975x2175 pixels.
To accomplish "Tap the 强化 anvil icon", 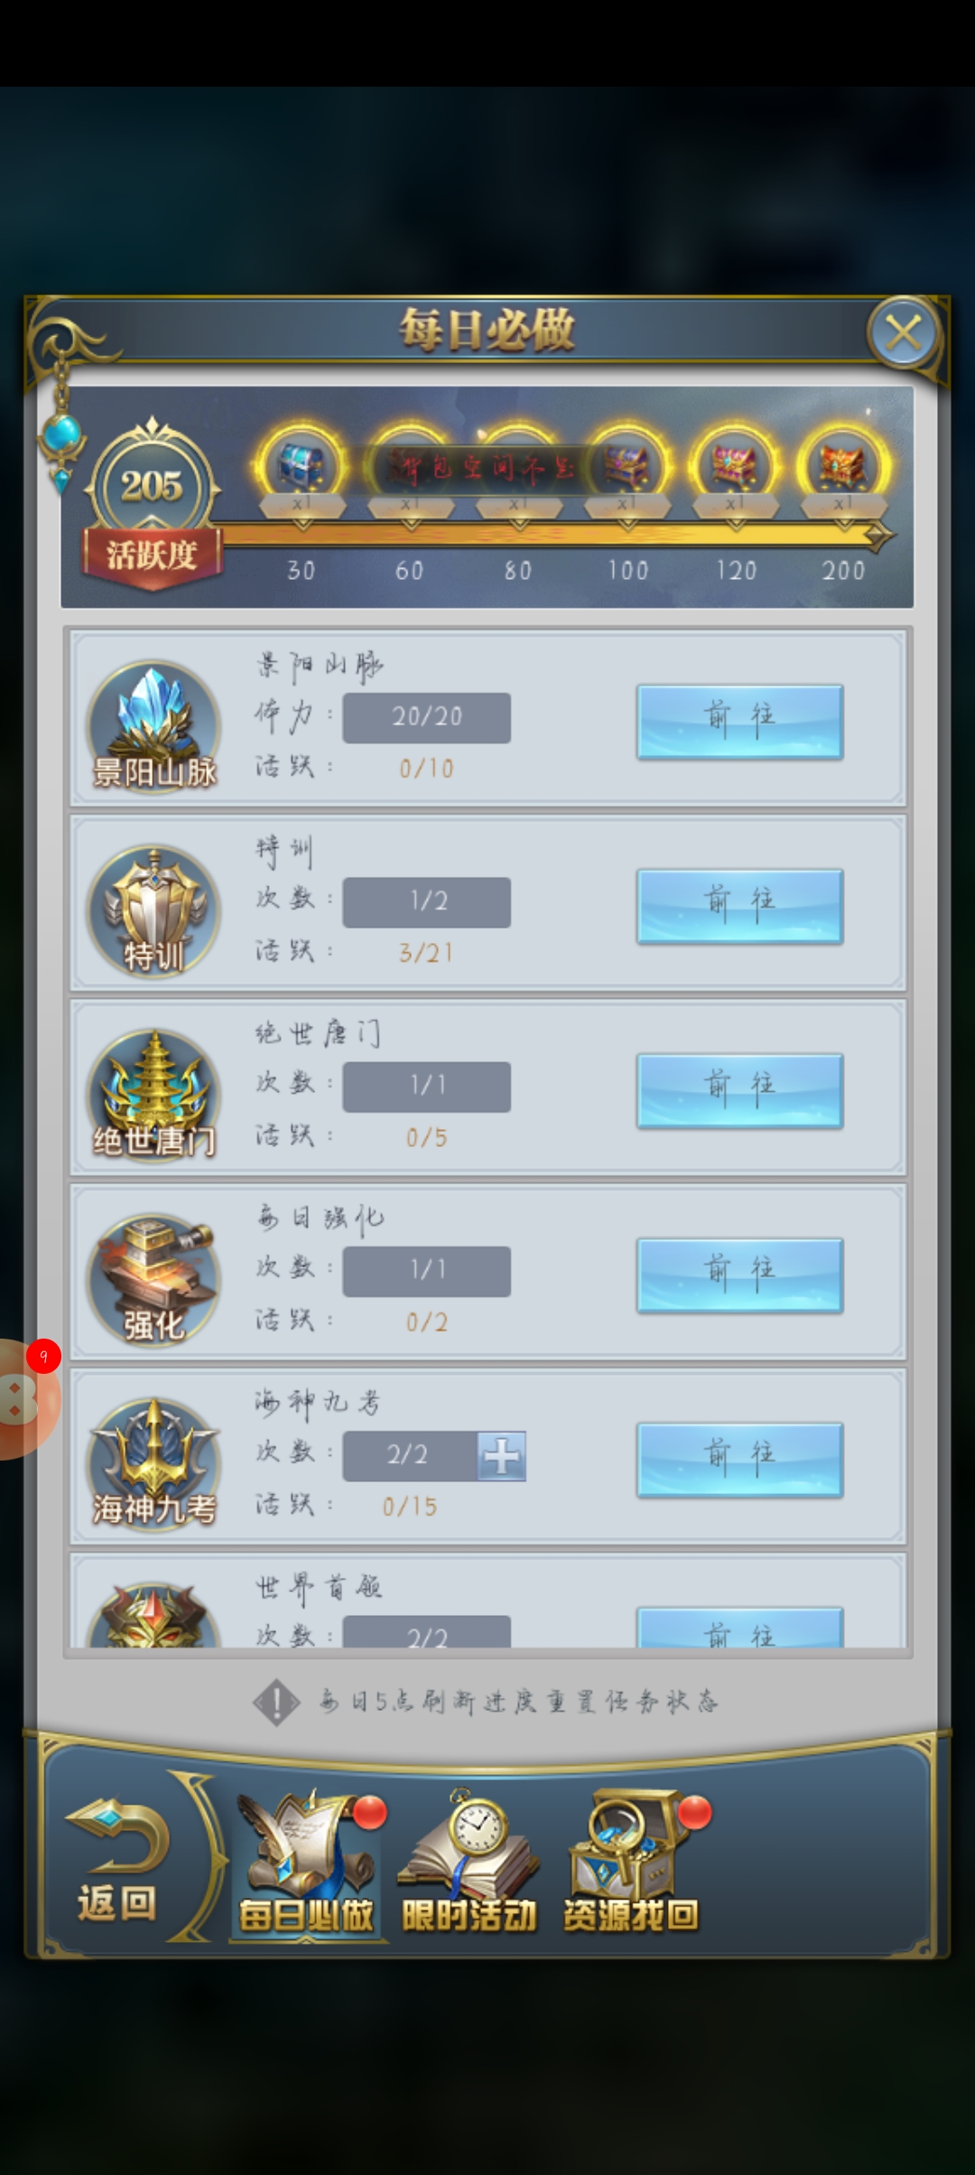I will pyautogui.click(x=153, y=1279).
